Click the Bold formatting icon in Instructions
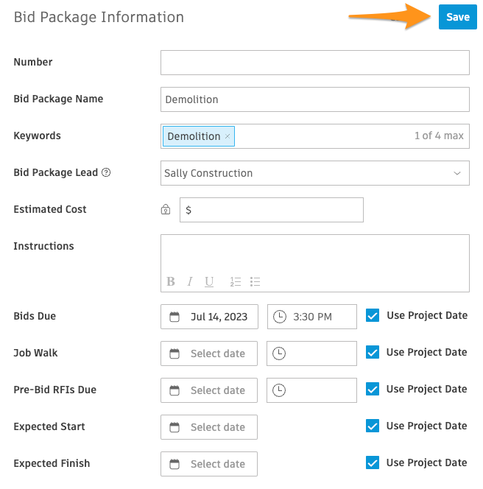 [171, 281]
